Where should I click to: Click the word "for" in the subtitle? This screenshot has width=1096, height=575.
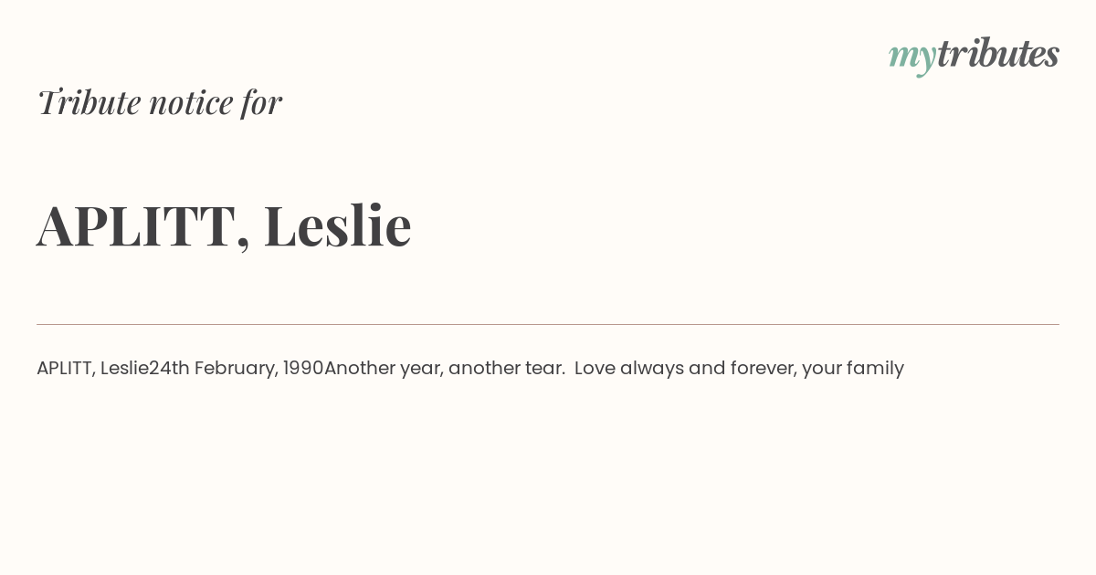tap(261, 102)
